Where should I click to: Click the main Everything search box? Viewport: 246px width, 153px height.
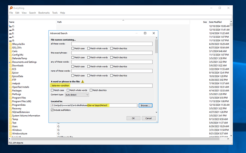tap(121, 17)
